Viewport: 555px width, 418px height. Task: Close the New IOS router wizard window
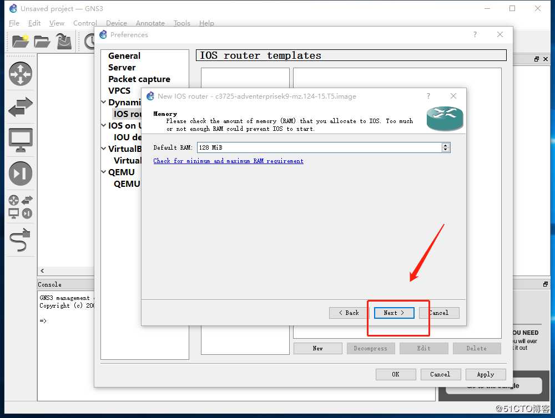pos(453,96)
